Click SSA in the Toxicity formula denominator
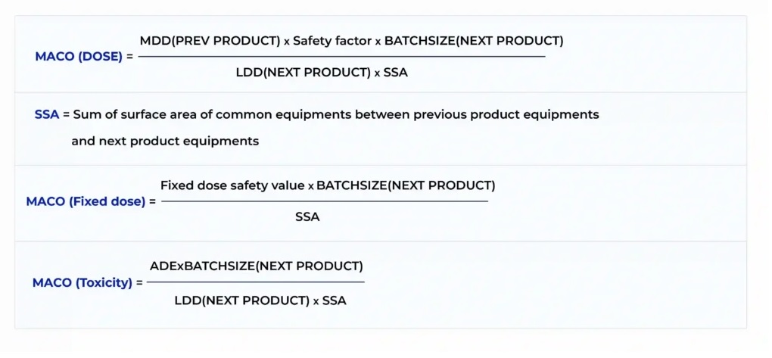This screenshot has height=358, width=772. (x=335, y=300)
